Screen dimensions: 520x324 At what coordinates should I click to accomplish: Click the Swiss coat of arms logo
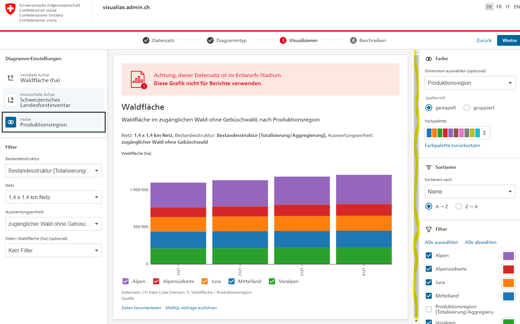point(10,9)
